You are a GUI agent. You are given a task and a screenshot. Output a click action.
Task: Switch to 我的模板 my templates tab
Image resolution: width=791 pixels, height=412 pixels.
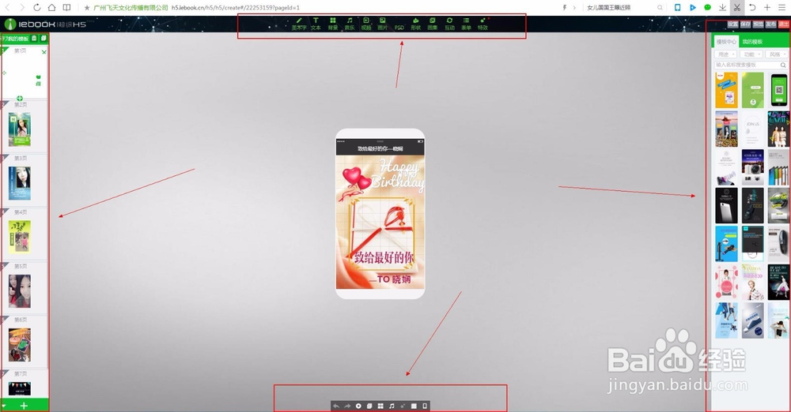click(x=752, y=42)
